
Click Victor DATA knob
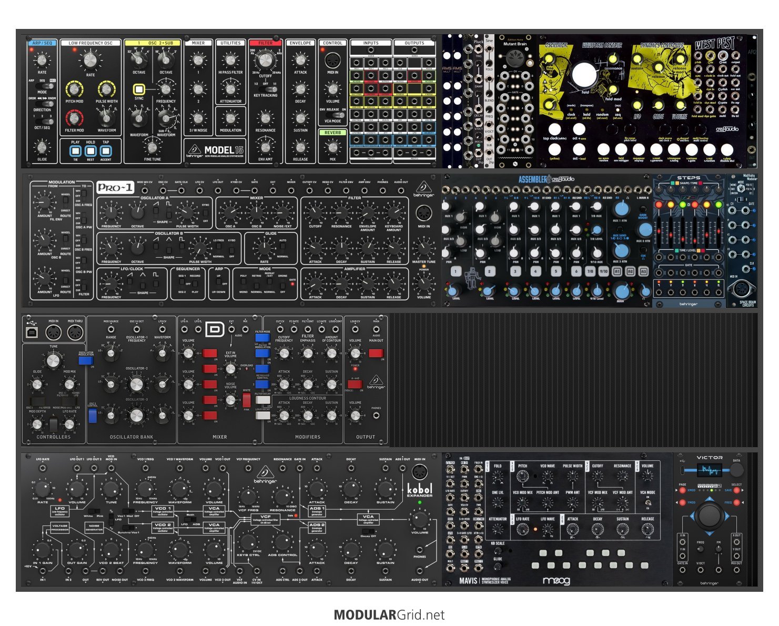point(736,470)
